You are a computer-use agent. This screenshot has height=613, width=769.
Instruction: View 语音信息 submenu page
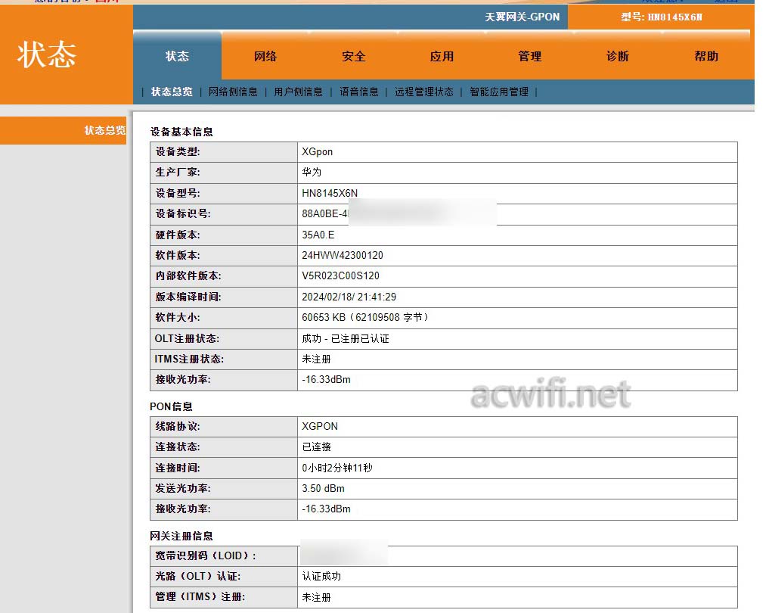[359, 92]
